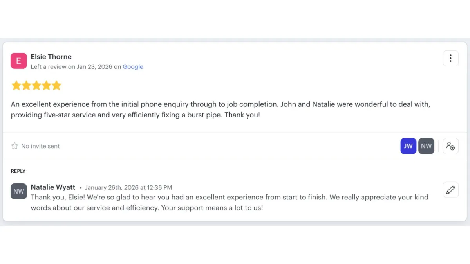The image size is (470, 264).
Task: Click the January 26th, 2026 reply timestamp
Action: pyautogui.click(x=128, y=188)
